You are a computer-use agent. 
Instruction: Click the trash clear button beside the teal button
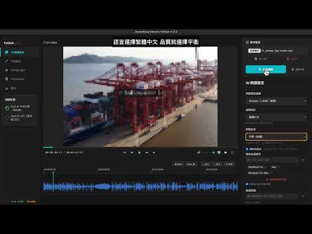pos(298,70)
